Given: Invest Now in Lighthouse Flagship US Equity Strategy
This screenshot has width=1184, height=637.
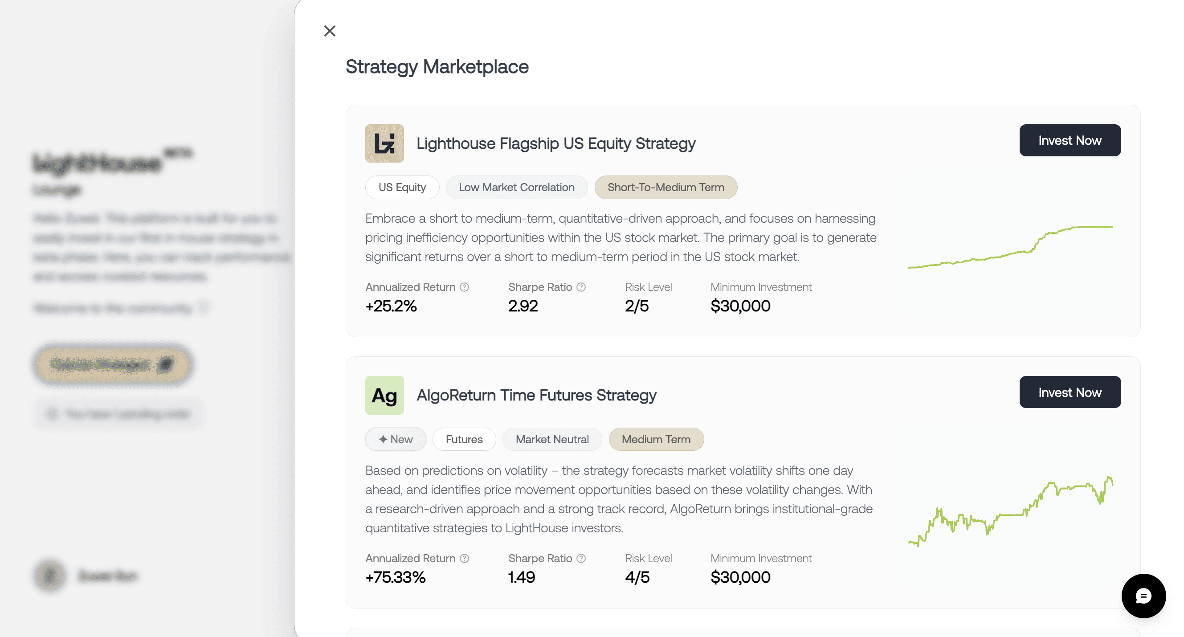Looking at the screenshot, I should (x=1070, y=140).
